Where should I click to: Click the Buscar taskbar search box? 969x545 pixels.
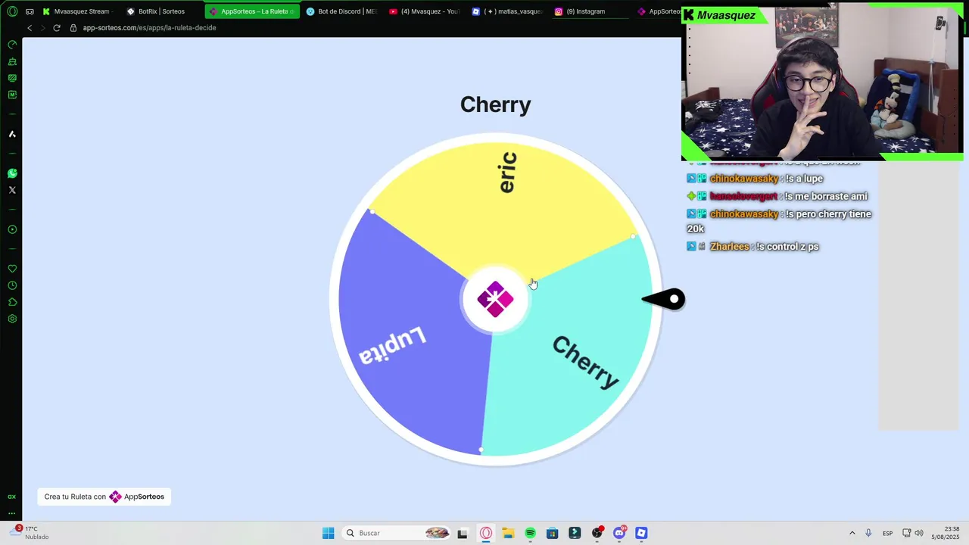(397, 533)
